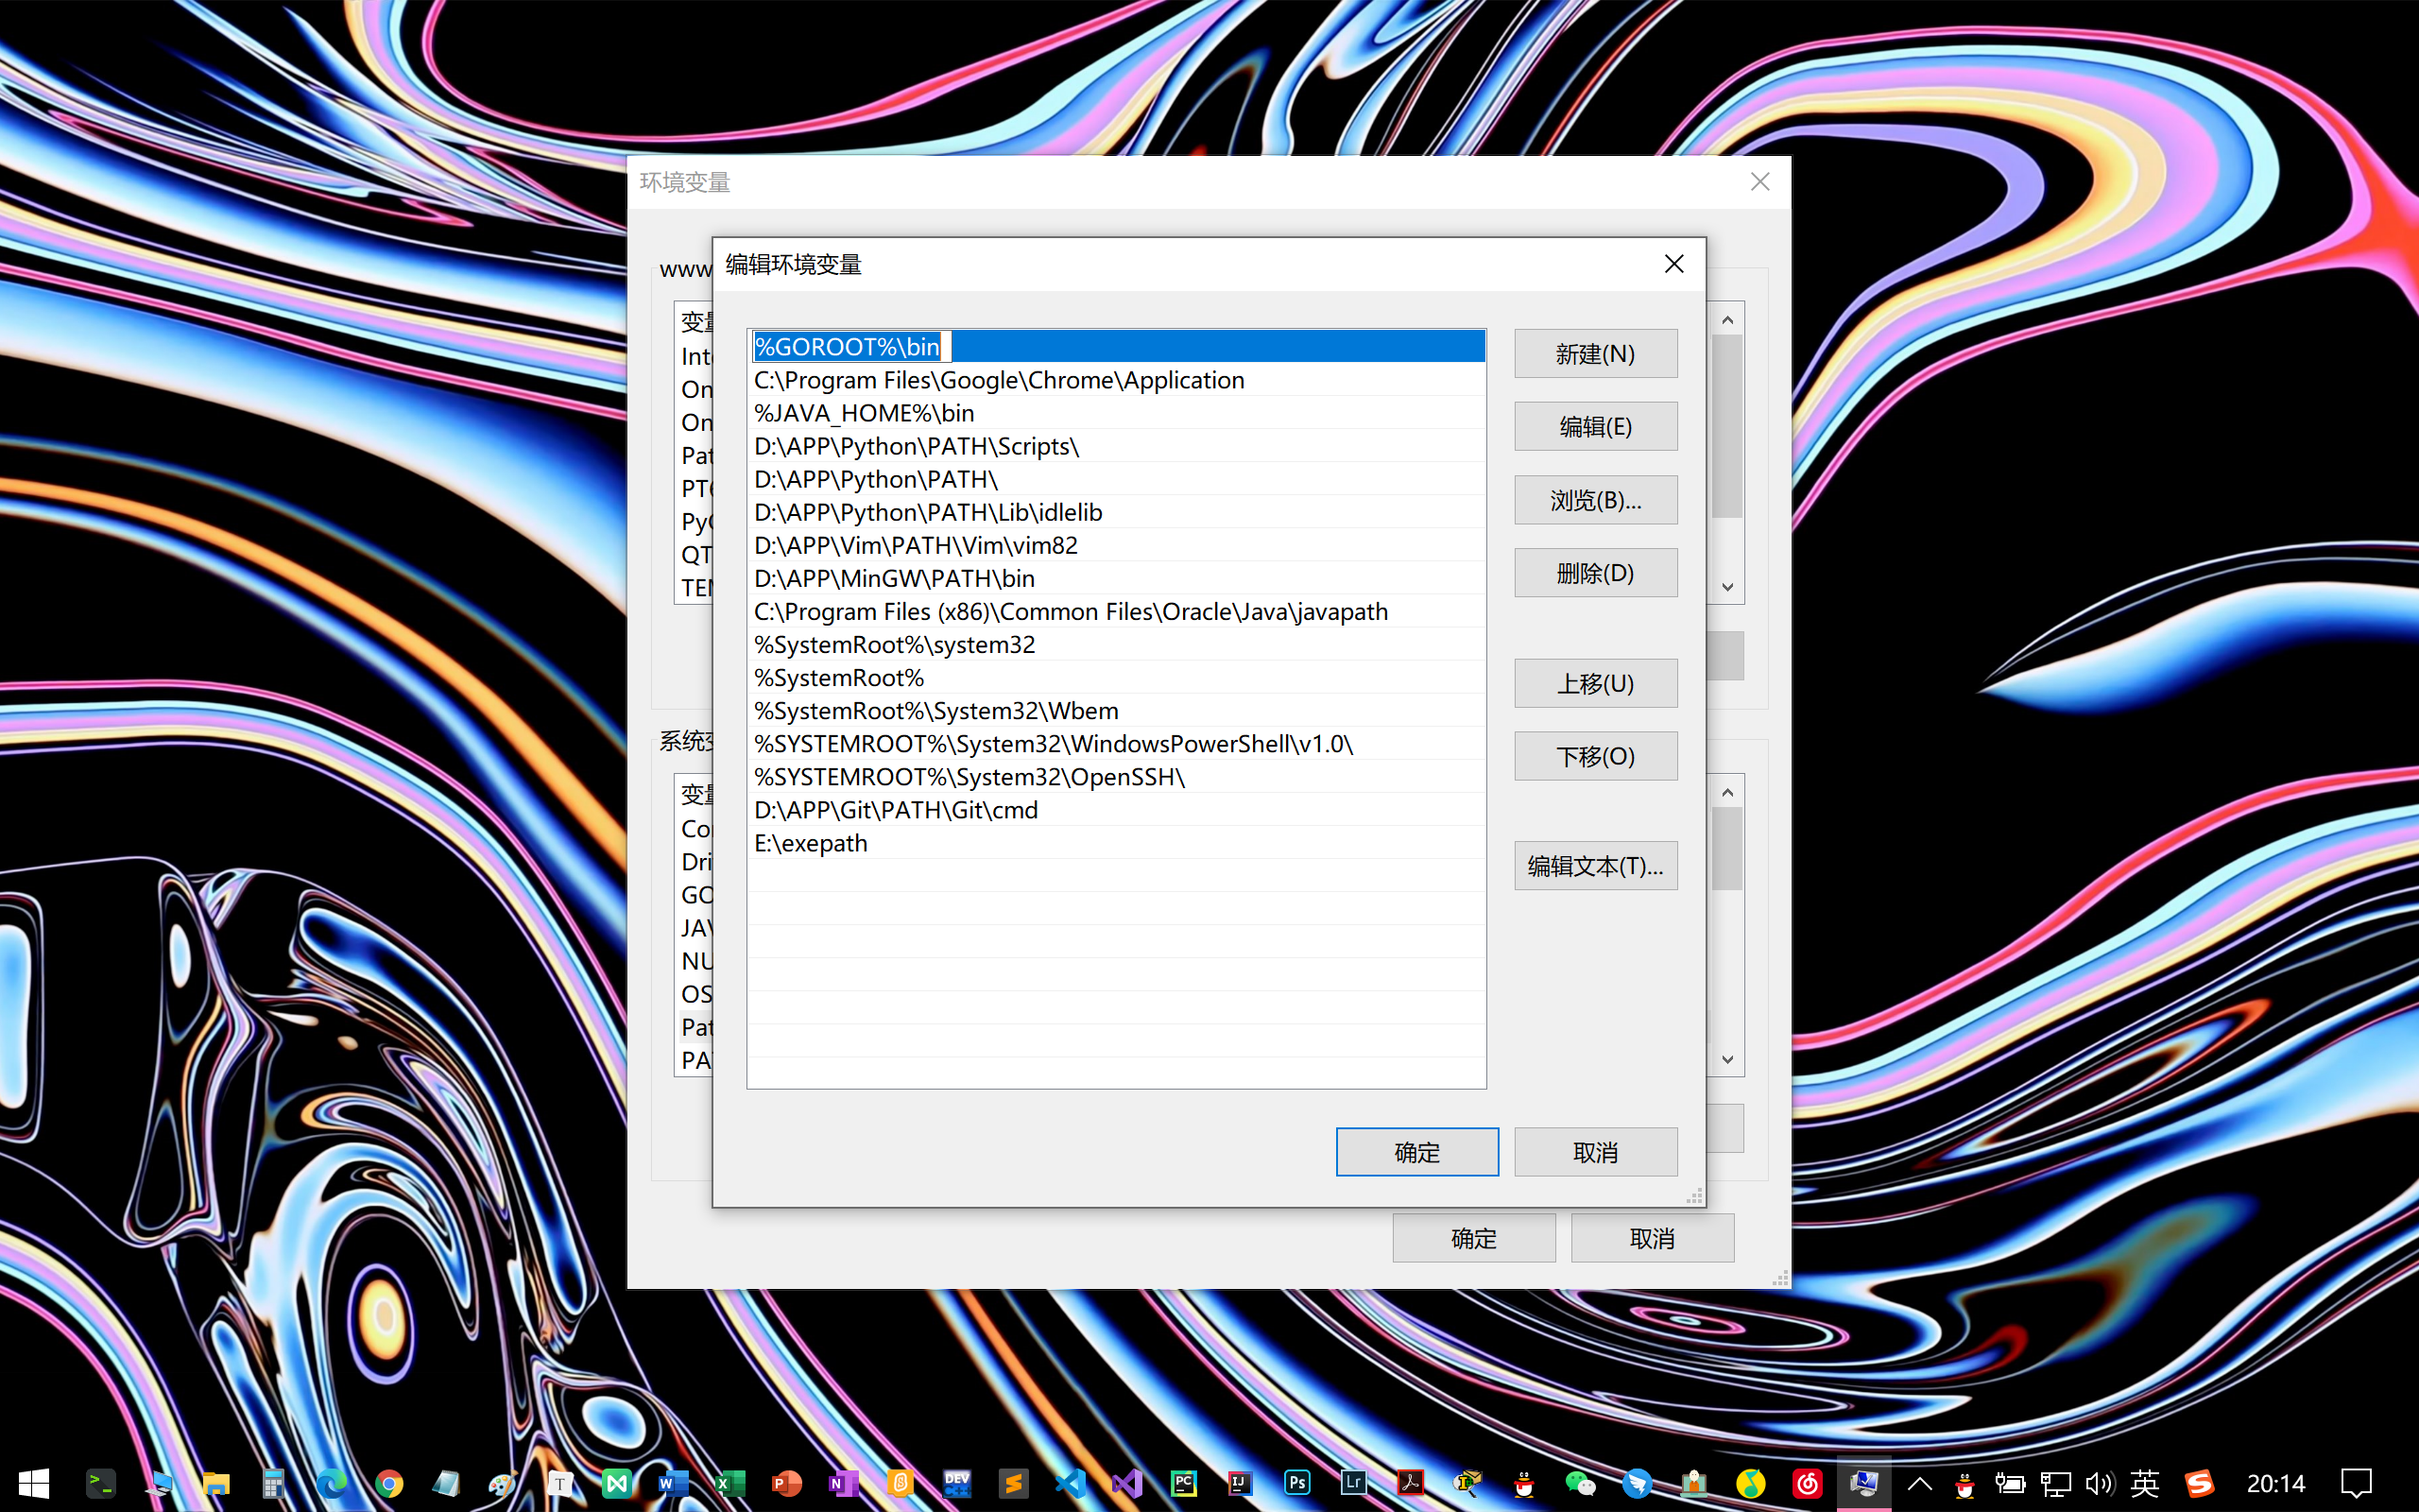Viewport: 2419px width, 1512px height.
Task: Open Google Chrome from the taskbar
Action: (x=389, y=1483)
